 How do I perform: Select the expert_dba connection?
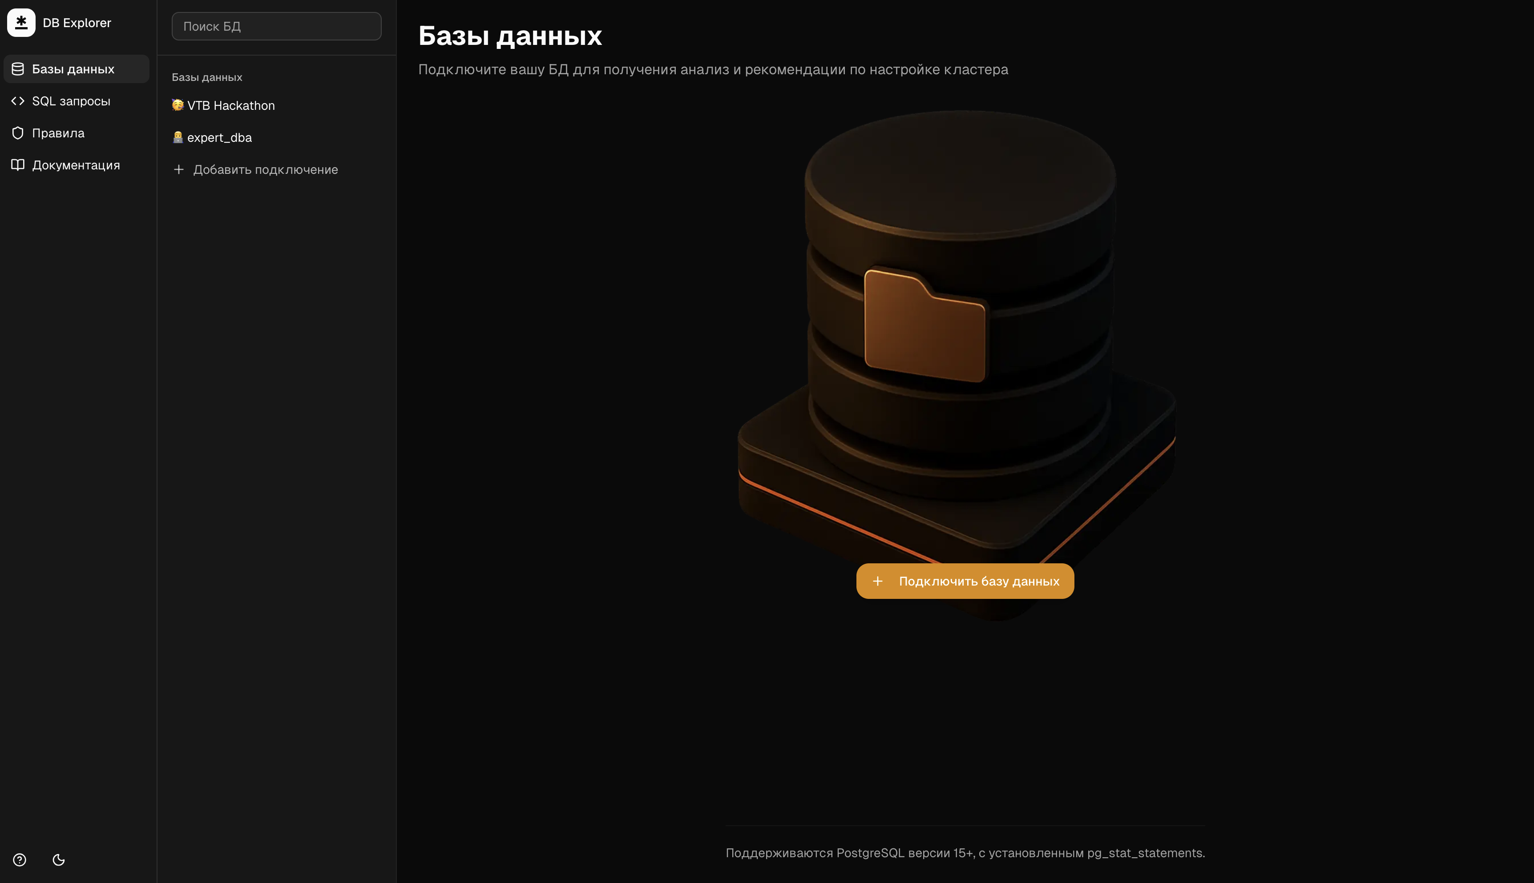tap(220, 138)
